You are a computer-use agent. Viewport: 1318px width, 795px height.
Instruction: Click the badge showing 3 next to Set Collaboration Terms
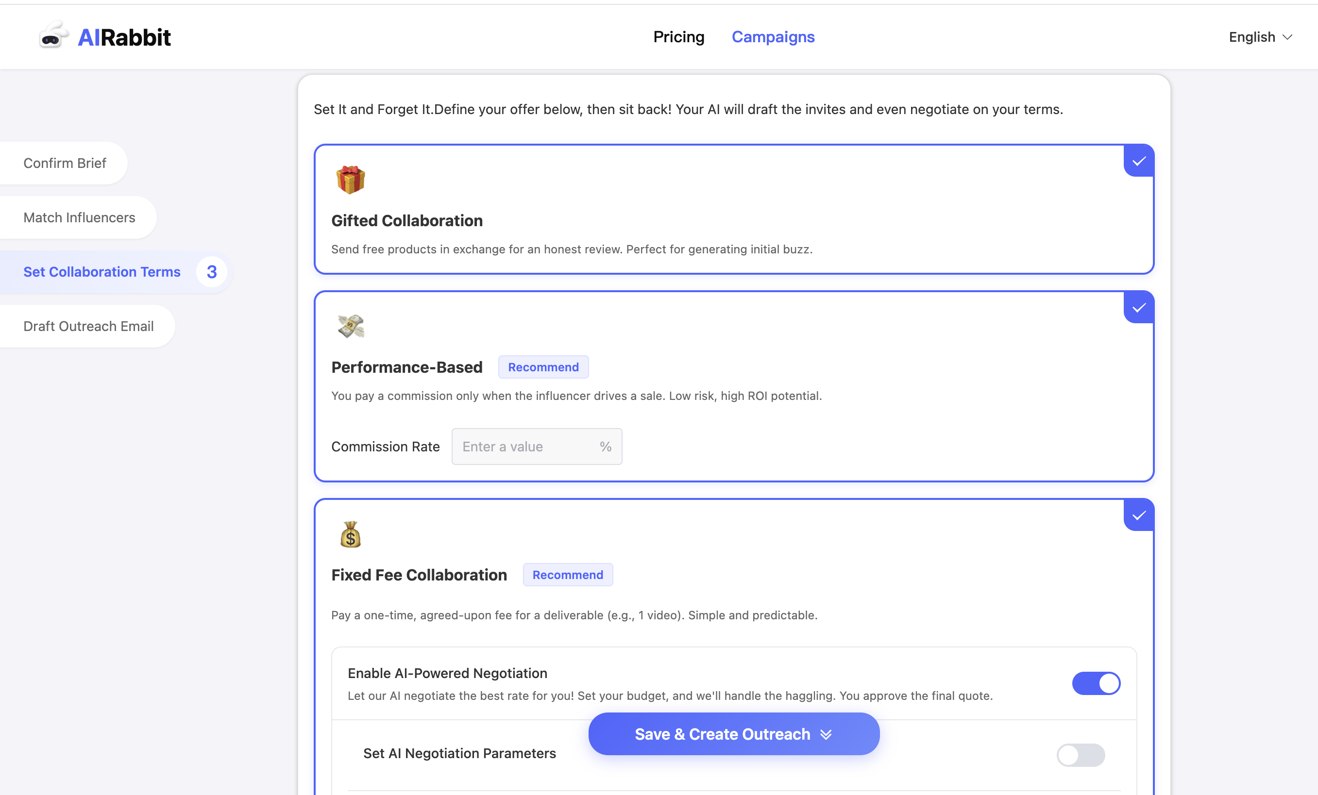[211, 272]
